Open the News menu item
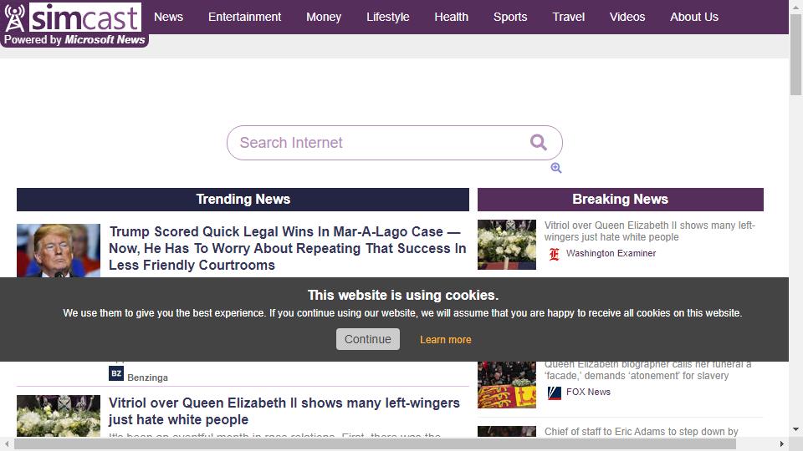The height and width of the screenshot is (451, 803). point(168,17)
